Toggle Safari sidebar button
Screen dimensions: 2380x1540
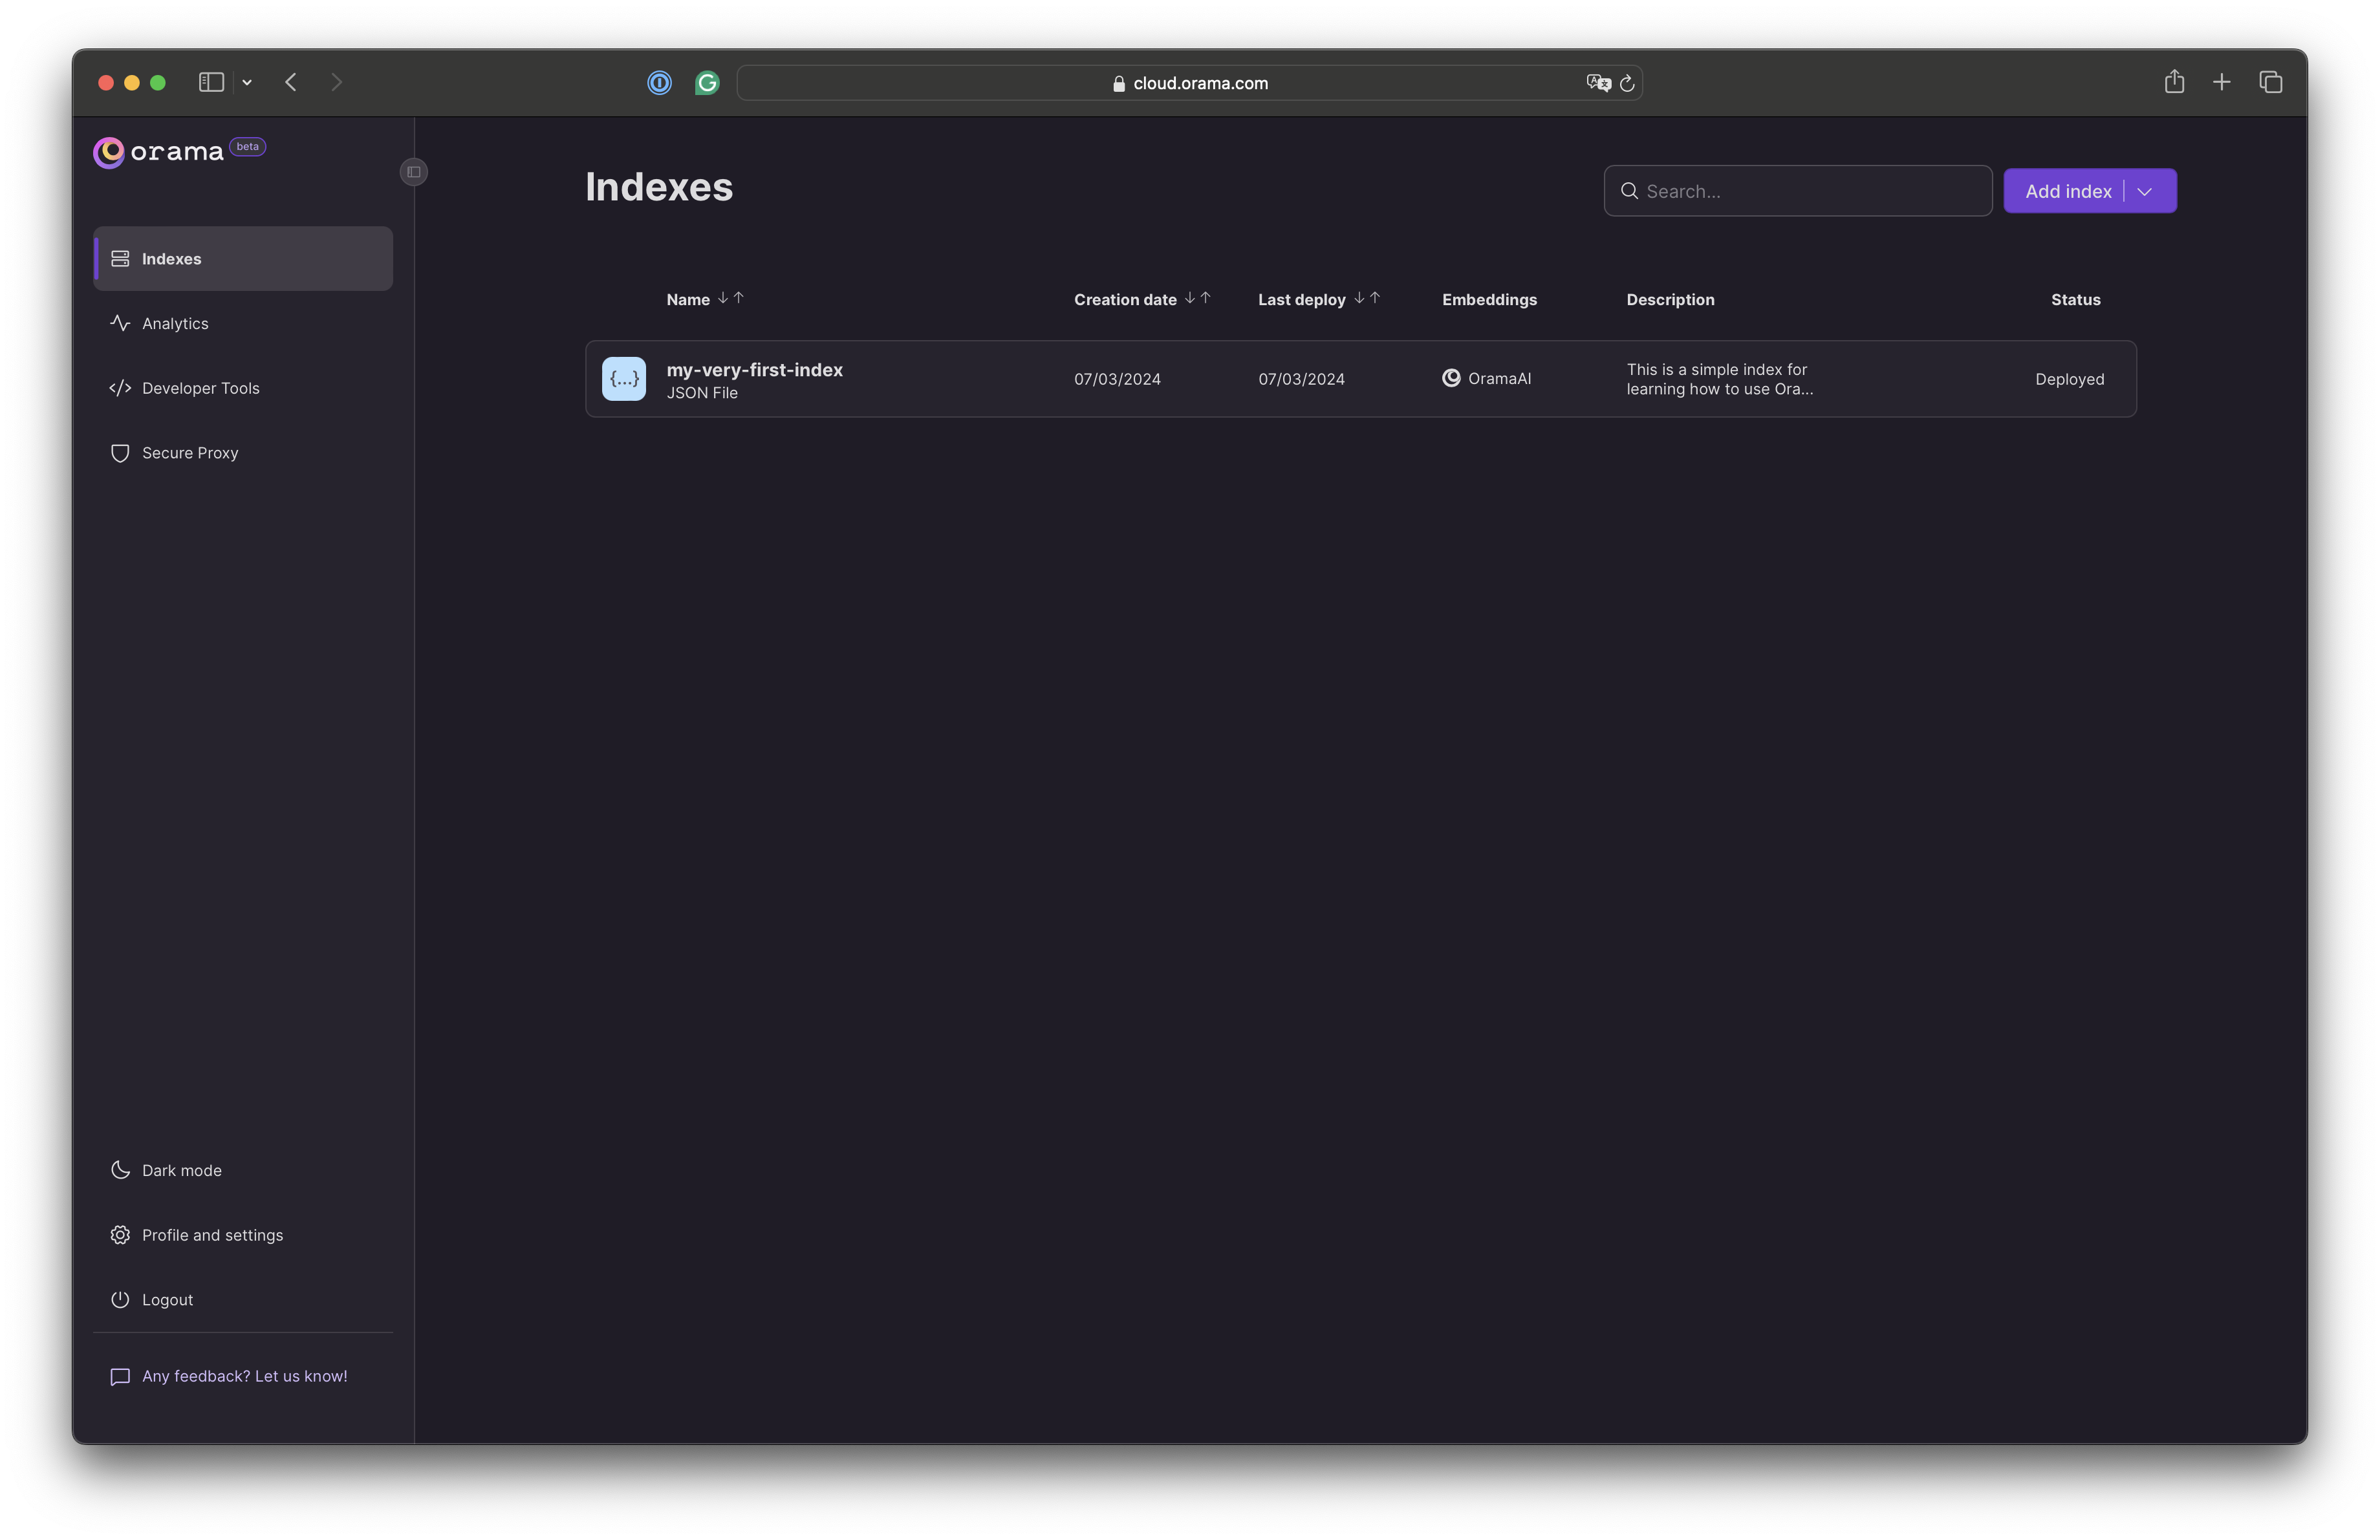tap(211, 82)
